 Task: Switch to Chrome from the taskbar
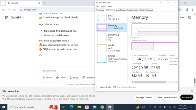(102, 107)
